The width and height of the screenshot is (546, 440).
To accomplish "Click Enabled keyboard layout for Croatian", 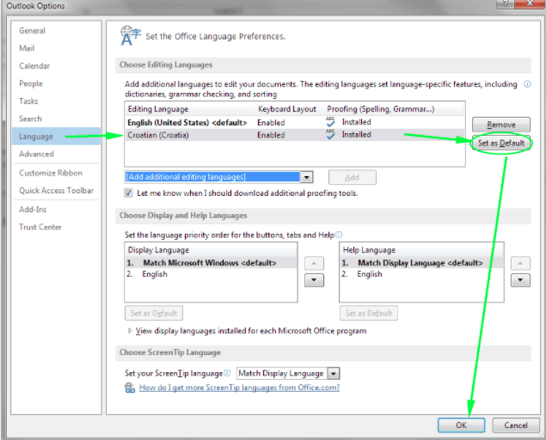I will [x=271, y=135].
